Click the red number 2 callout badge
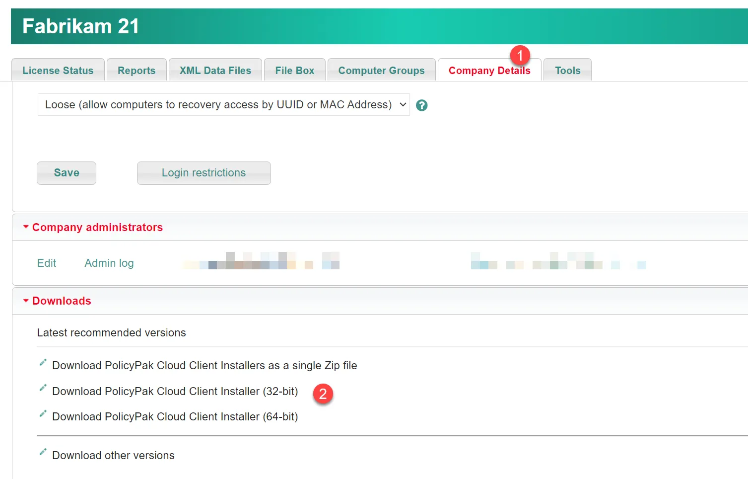Screen dimensions: 748x479 click(323, 394)
